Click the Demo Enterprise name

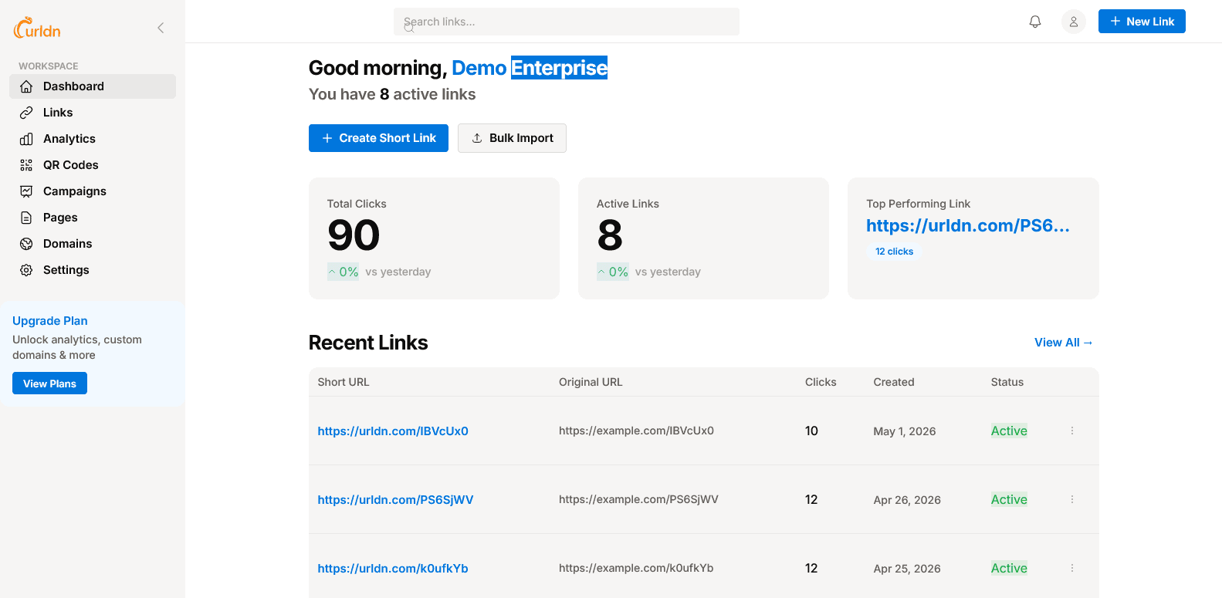(530, 68)
